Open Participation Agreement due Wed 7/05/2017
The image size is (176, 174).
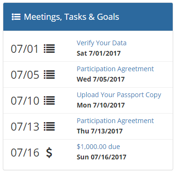tap(115, 69)
